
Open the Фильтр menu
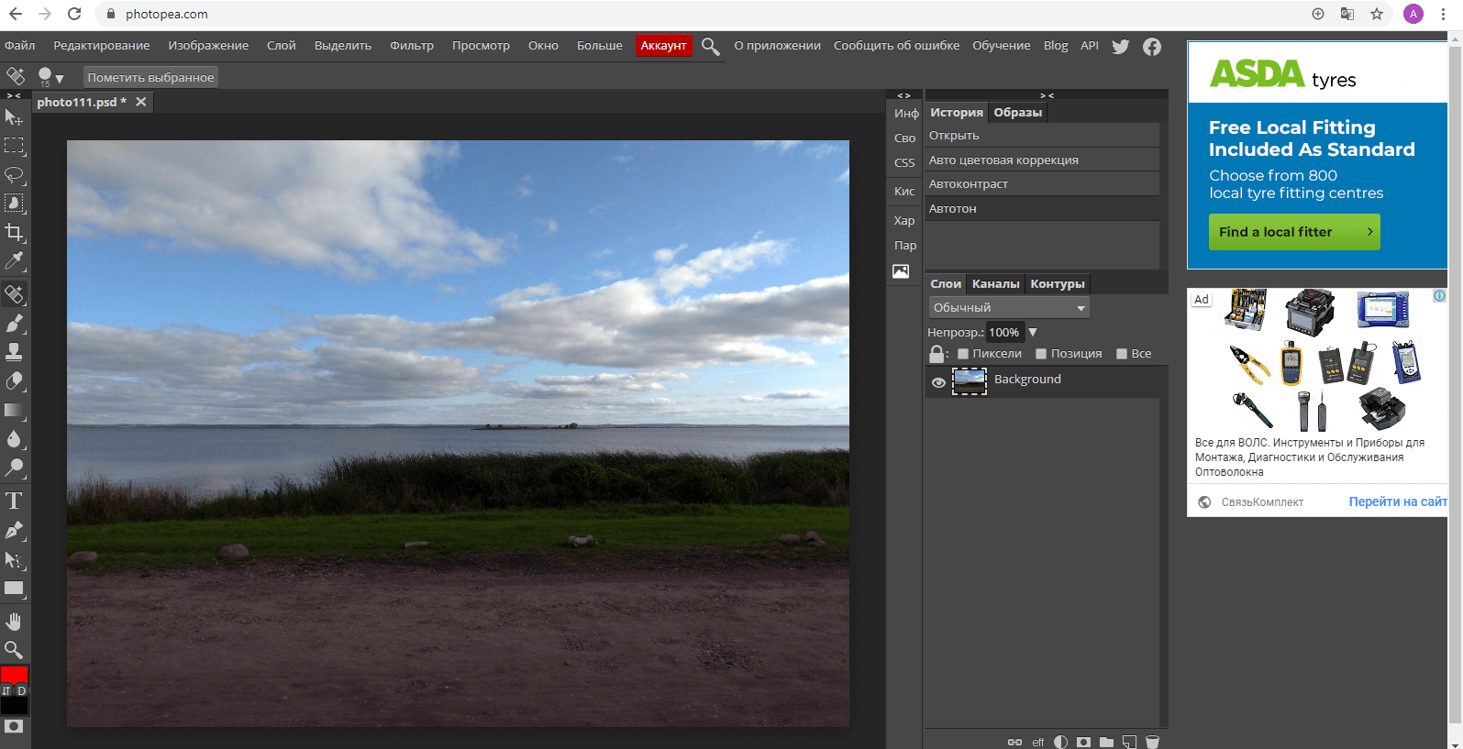(x=412, y=45)
